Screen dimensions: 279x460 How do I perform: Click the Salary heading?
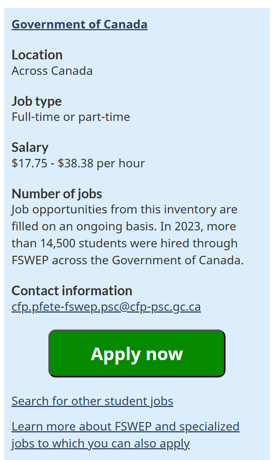(x=30, y=147)
